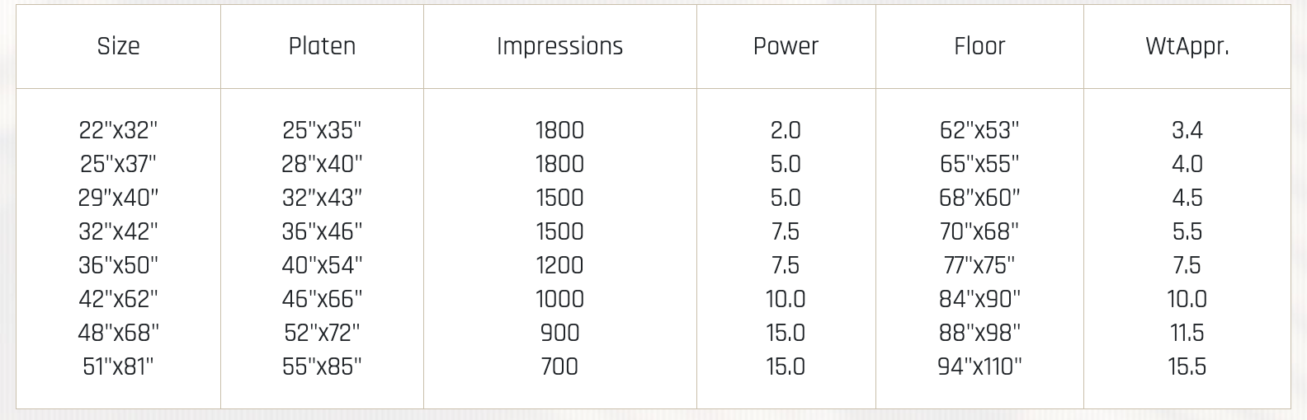The height and width of the screenshot is (420, 1307).
Task: Select floor dimension 94"x110"
Action: tap(979, 366)
